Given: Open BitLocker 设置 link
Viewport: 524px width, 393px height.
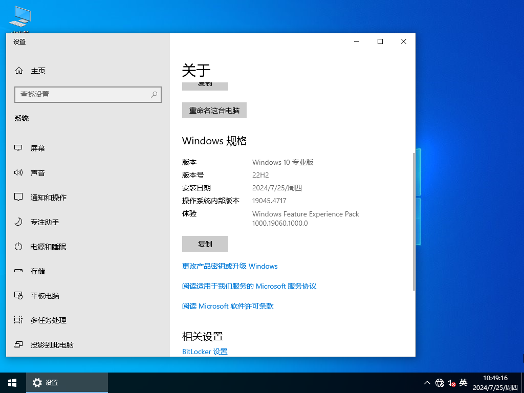Looking at the screenshot, I should (205, 352).
